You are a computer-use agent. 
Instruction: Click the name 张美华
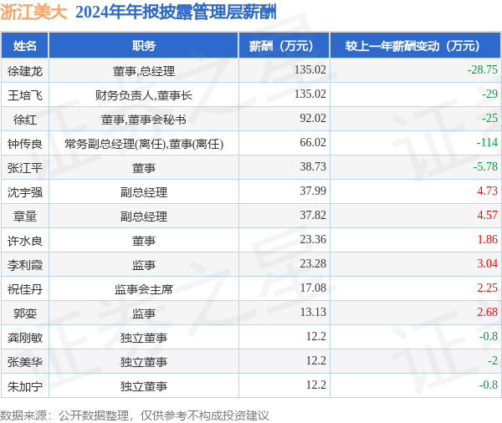pos(24,362)
